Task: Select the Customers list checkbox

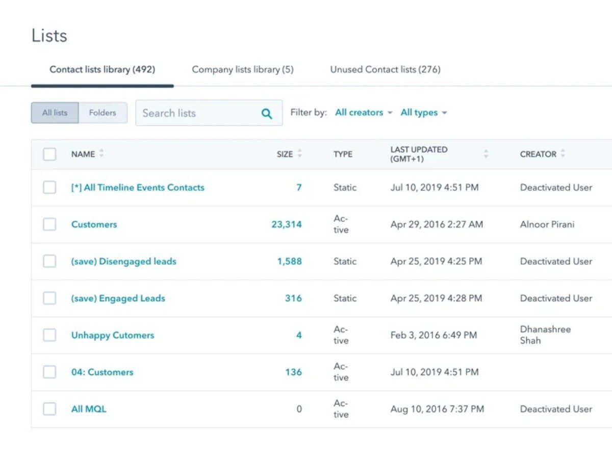Action: click(49, 224)
